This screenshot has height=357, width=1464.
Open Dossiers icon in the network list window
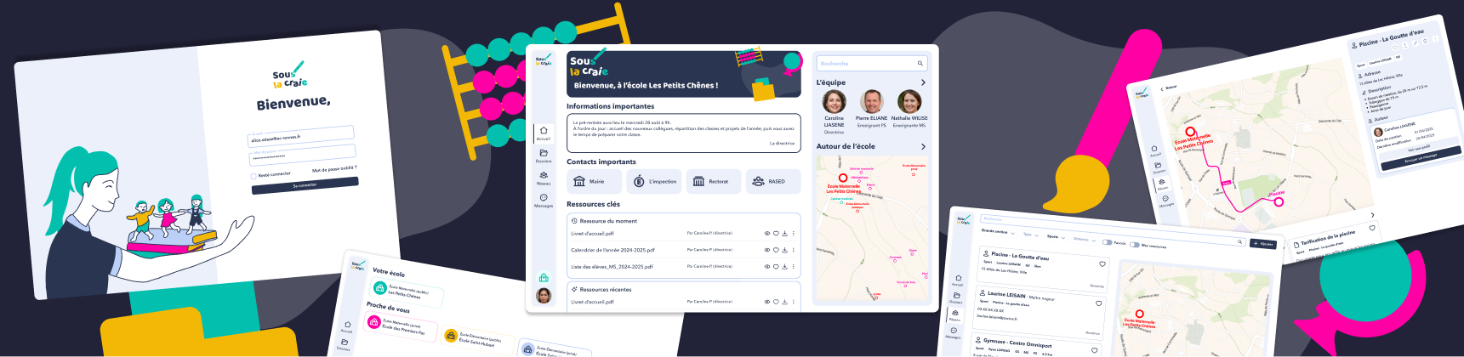[x=956, y=297]
